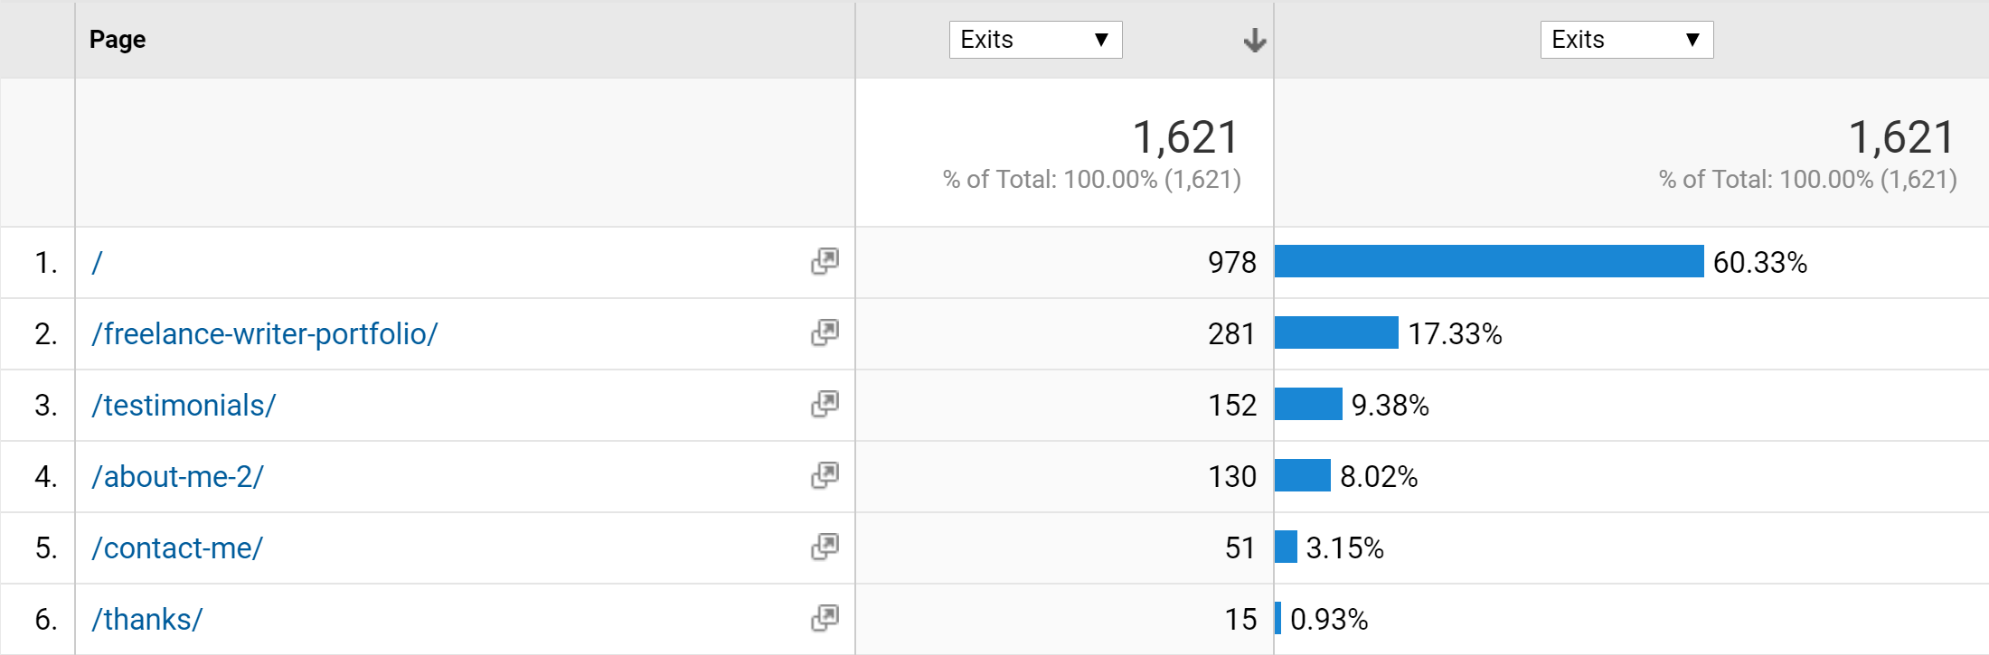Click the 9.38% testimonials exits bar
Viewport: 1989px width, 655px height.
[x=1308, y=404]
